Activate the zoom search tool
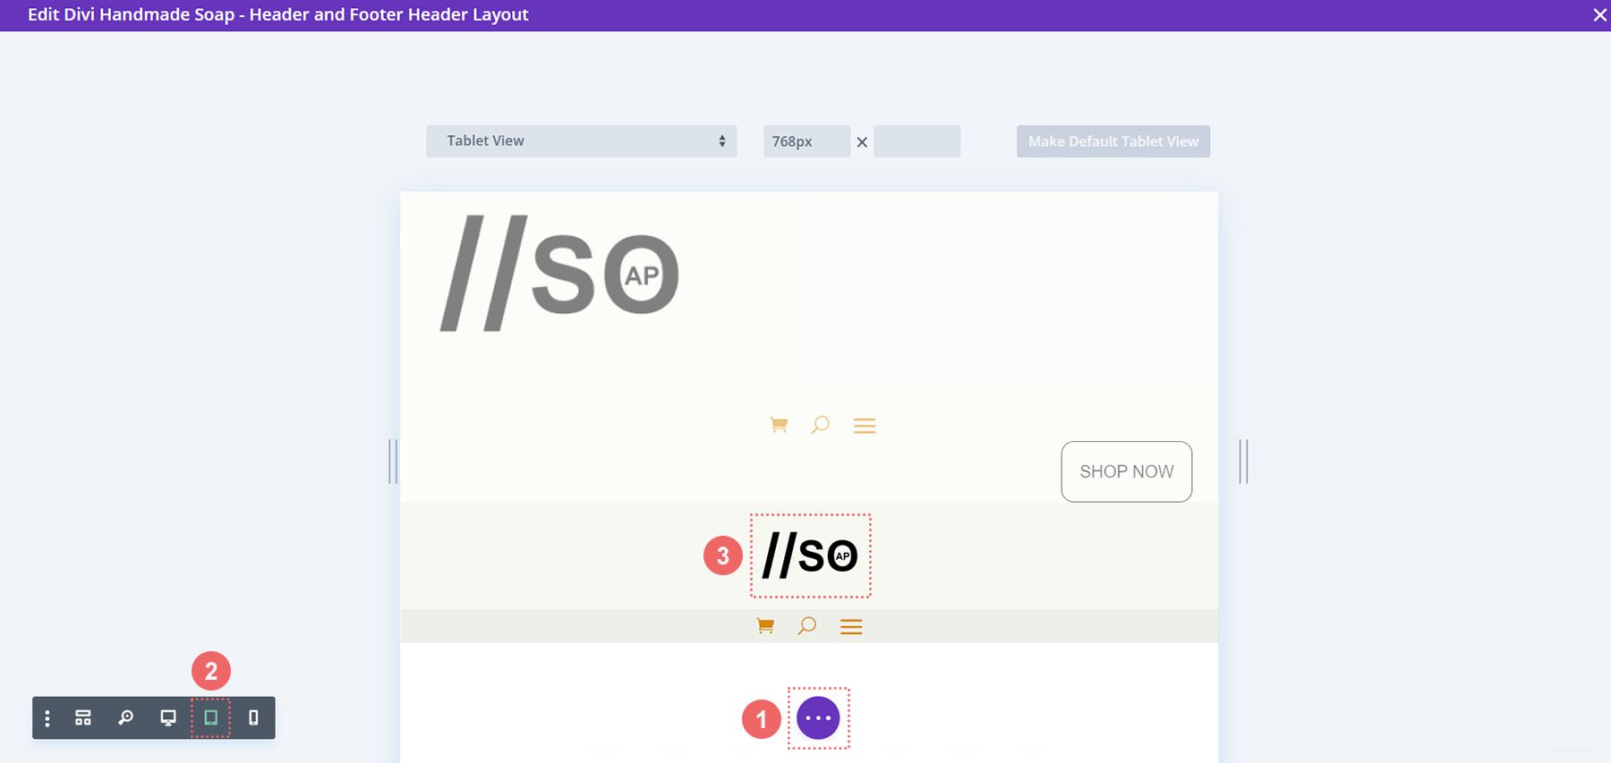1611x763 pixels. click(126, 718)
